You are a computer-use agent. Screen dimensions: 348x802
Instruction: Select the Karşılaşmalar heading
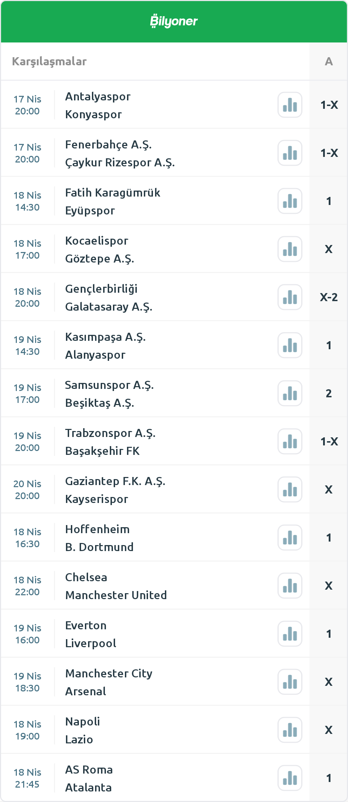49,61
